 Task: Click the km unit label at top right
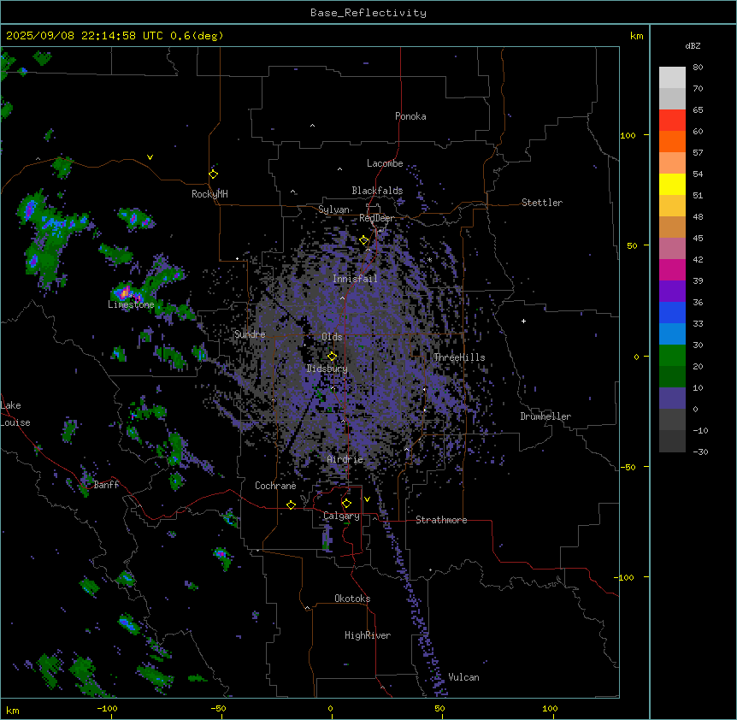637,36
